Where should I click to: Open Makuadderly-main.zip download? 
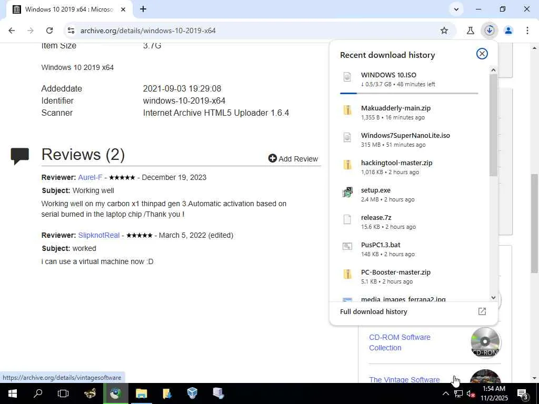408,113
